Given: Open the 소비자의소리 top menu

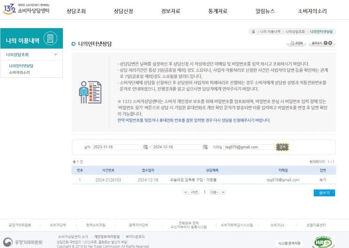Looking at the screenshot, I should (x=312, y=11).
